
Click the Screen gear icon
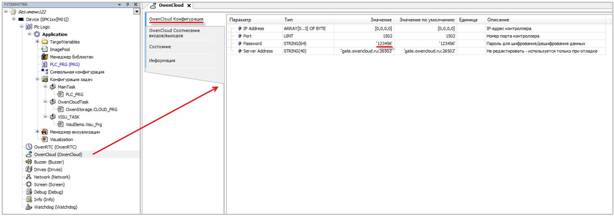click(28, 184)
